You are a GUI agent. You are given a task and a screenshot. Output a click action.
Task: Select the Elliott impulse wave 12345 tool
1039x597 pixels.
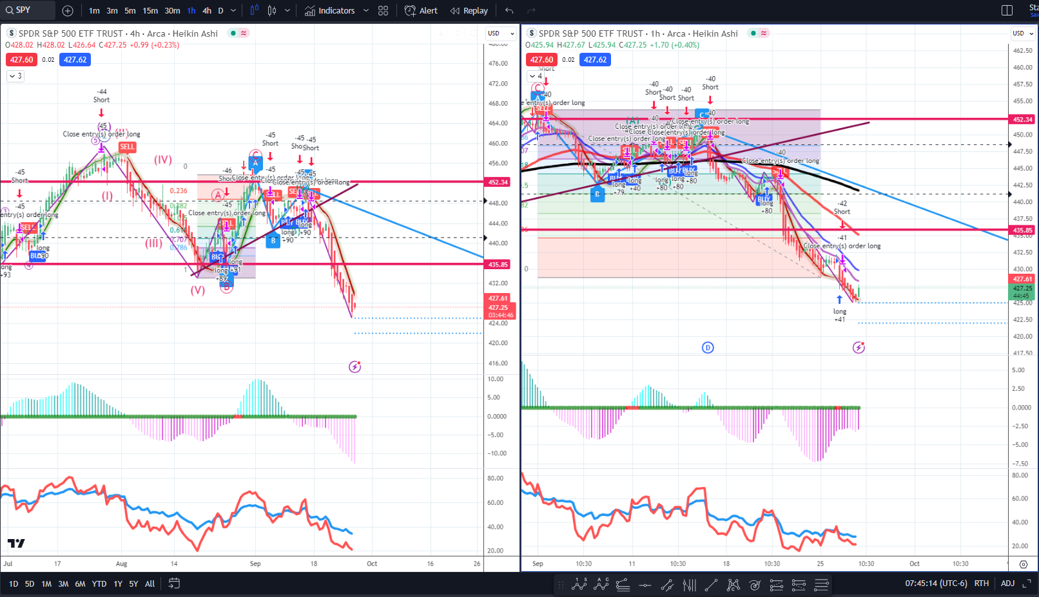pos(579,585)
